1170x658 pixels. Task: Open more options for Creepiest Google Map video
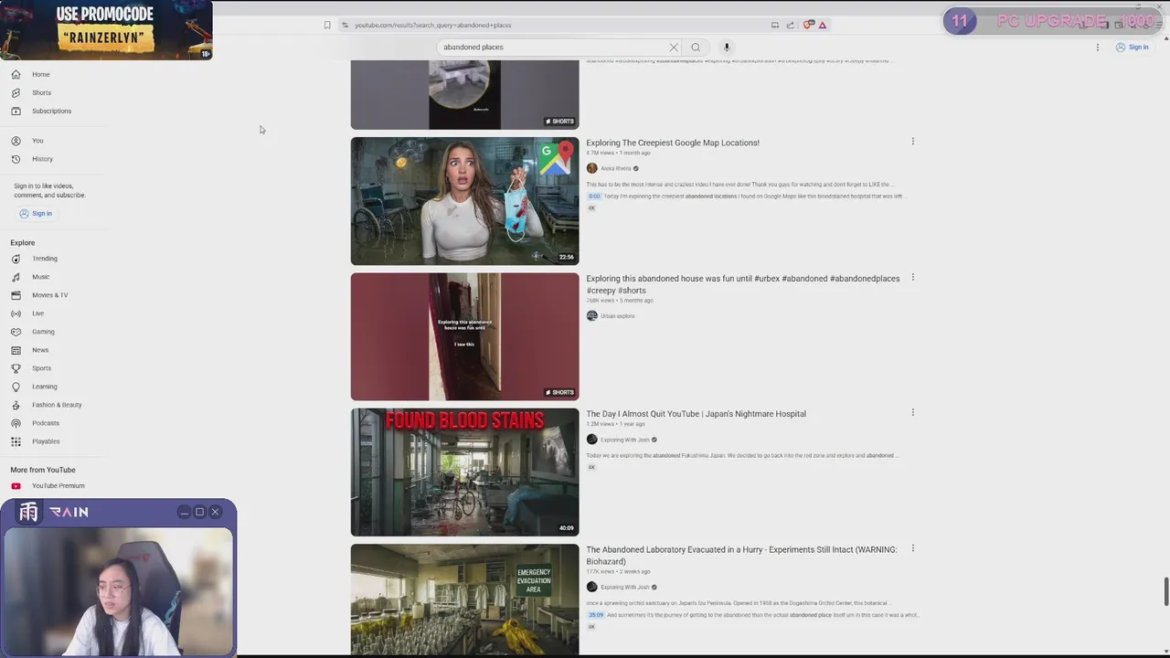(912, 142)
